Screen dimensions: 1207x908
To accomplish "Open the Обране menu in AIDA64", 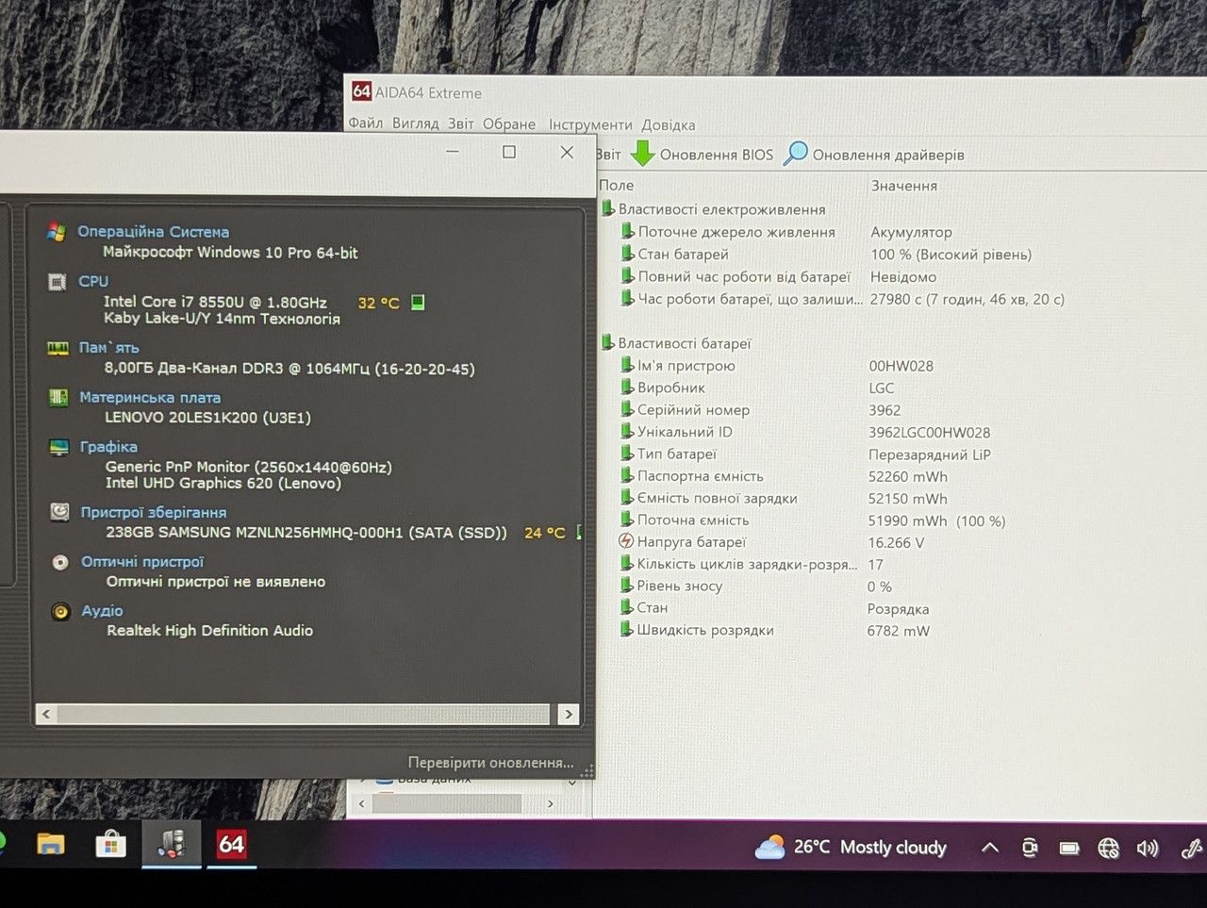I will pos(509,124).
